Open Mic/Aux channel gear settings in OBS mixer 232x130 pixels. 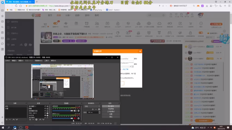click(x=79, y=118)
